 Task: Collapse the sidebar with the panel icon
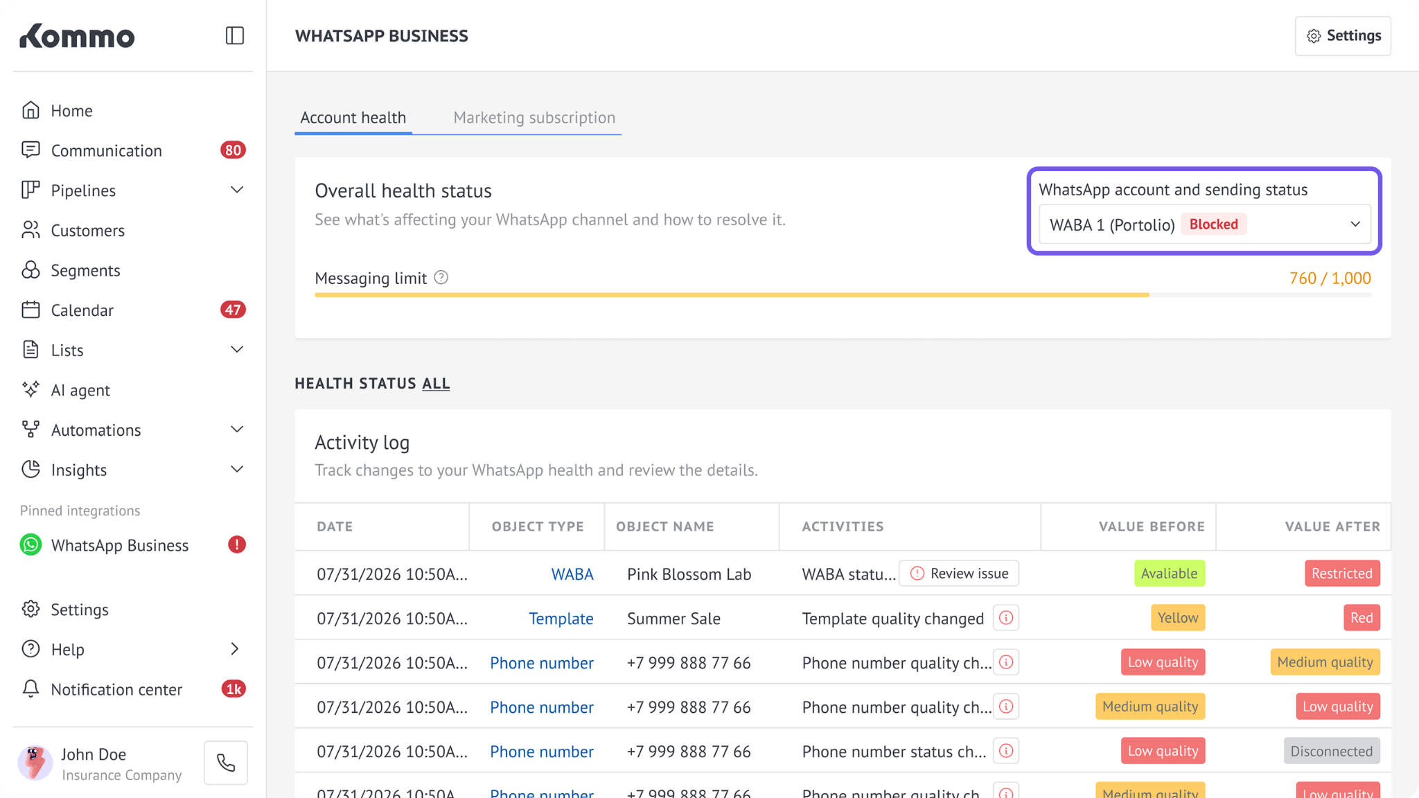click(235, 35)
